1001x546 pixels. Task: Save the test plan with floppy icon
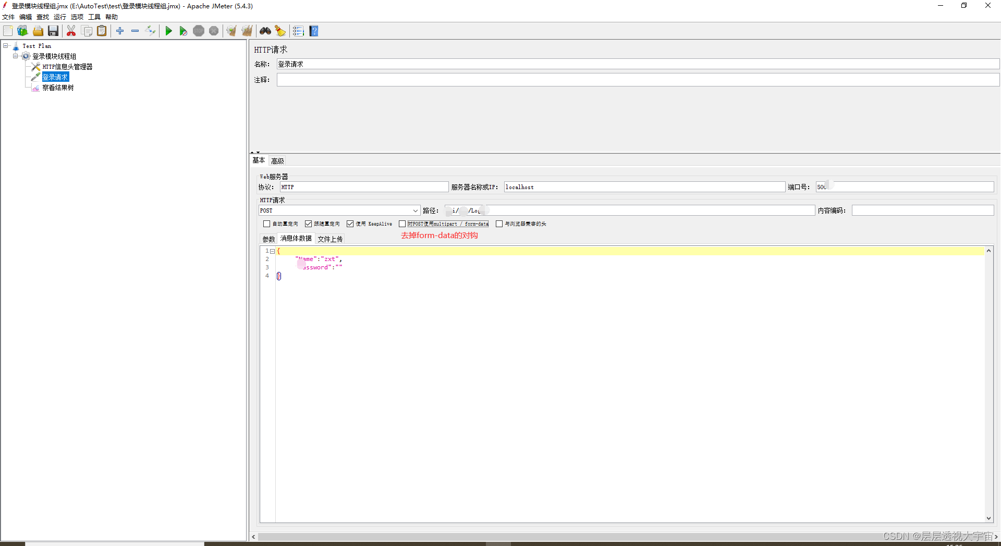[53, 31]
